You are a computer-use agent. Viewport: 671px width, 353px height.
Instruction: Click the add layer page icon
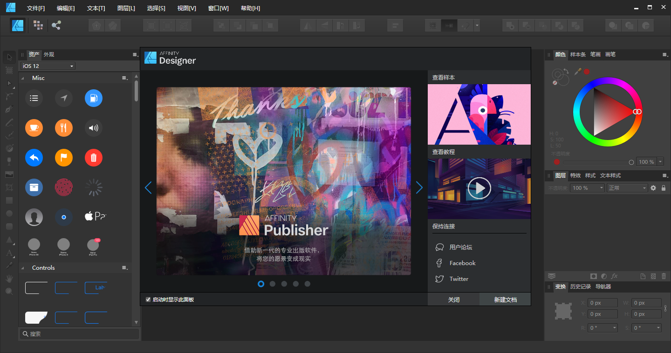(643, 276)
